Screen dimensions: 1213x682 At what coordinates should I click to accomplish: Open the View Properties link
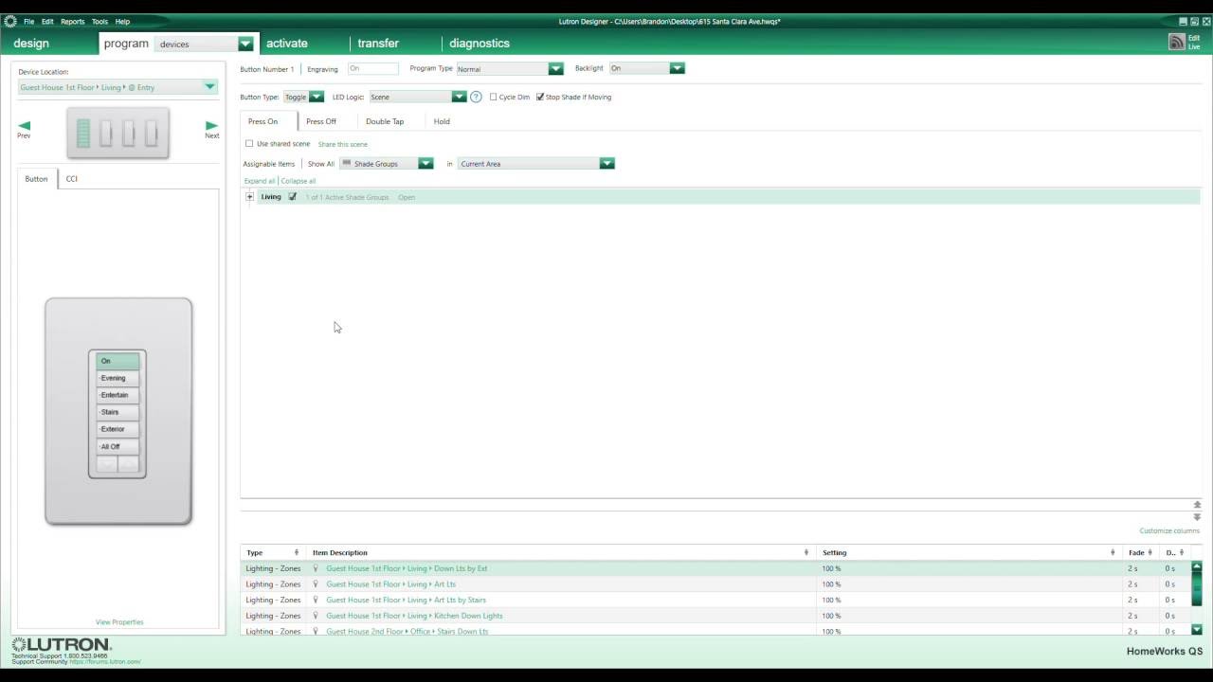click(x=119, y=622)
